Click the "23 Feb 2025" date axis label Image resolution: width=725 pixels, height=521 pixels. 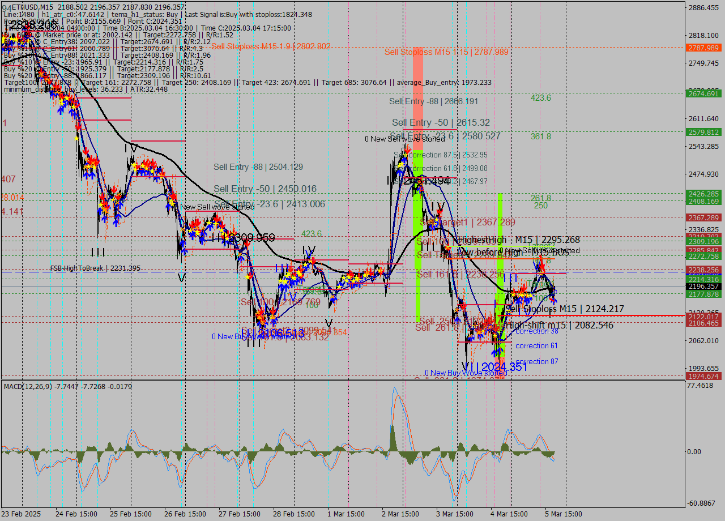20,514
